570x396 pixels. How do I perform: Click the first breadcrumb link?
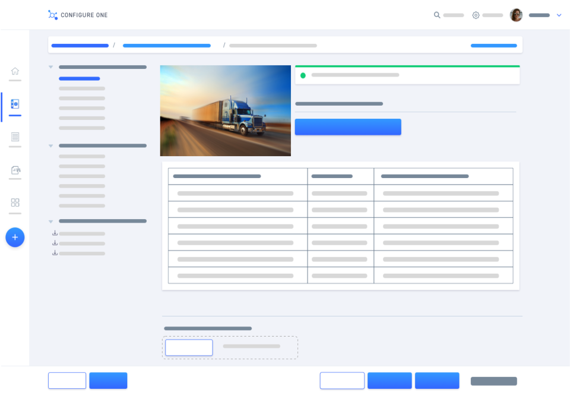(80, 45)
